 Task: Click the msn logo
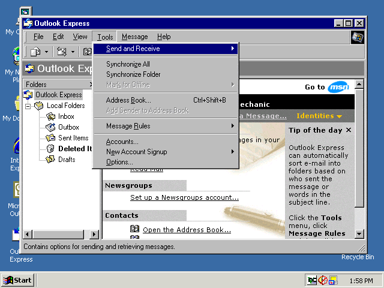pos(338,87)
